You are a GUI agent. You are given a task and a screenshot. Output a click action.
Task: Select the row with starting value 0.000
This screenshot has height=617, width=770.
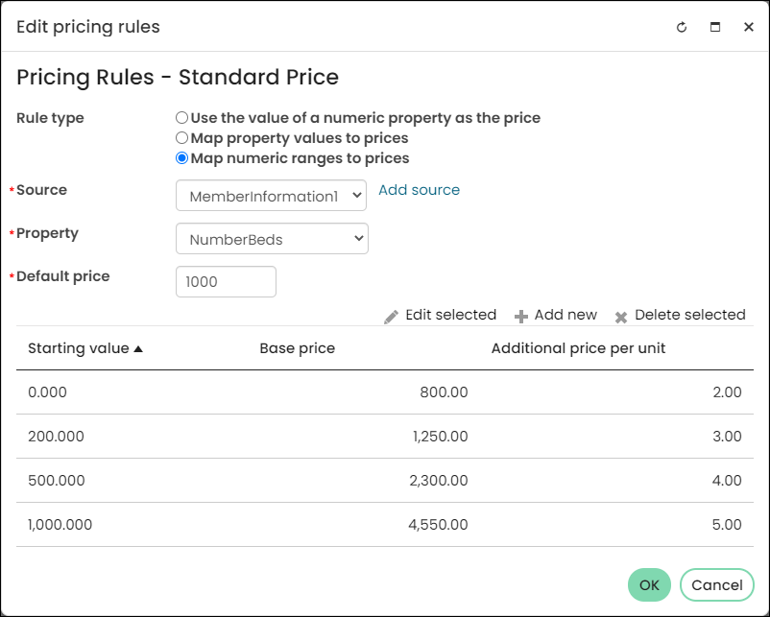pyautogui.click(x=385, y=392)
